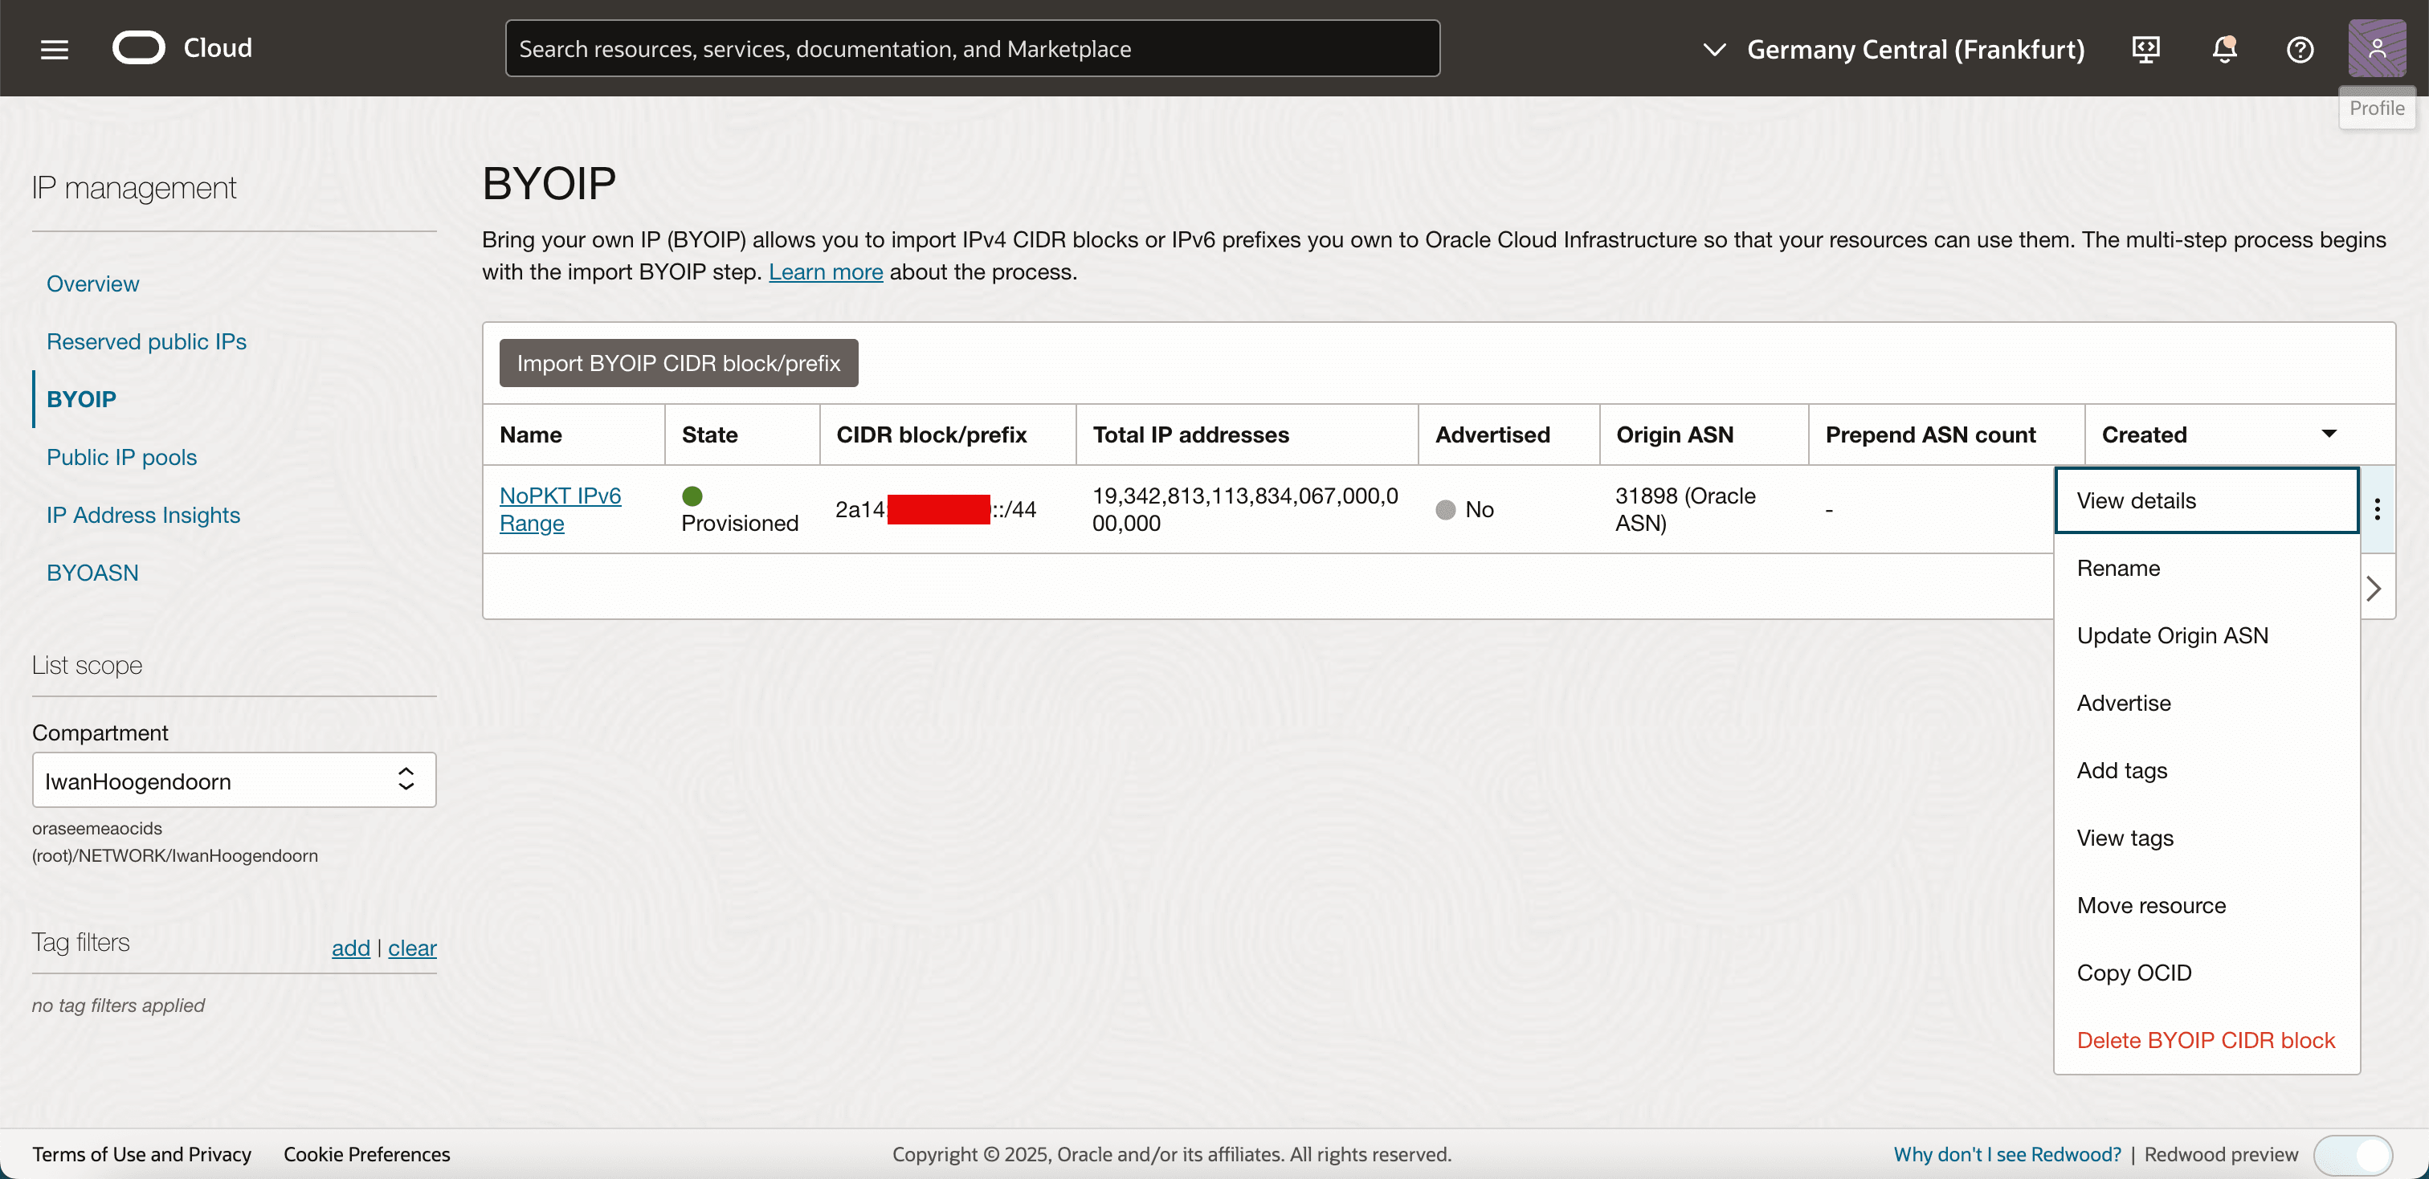The width and height of the screenshot is (2429, 1179).
Task: Open the help question mark icon
Action: (2299, 49)
